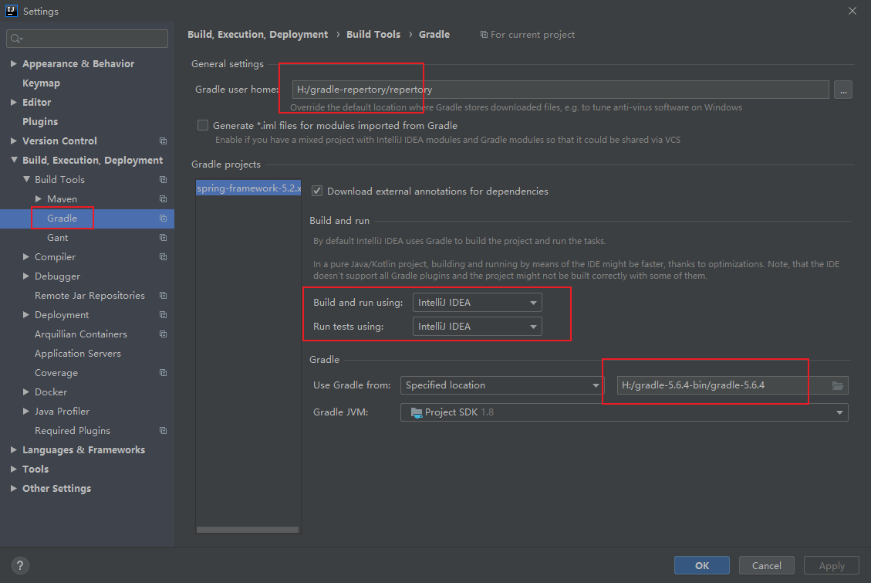Uncheck Download external annotations for dependencies

pyautogui.click(x=316, y=191)
